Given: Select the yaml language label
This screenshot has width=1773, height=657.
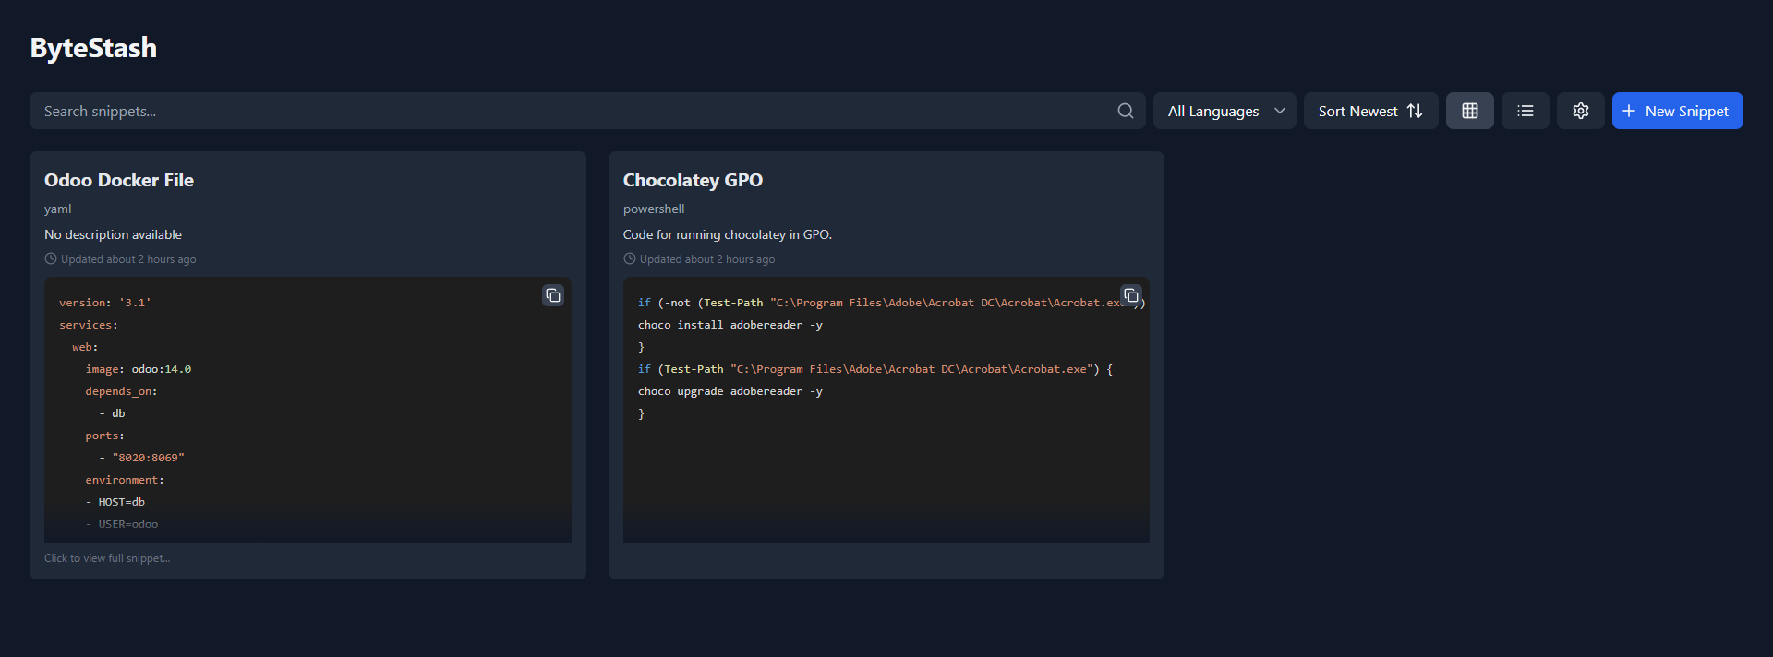Looking at the screenshot, I should [57, 209].
